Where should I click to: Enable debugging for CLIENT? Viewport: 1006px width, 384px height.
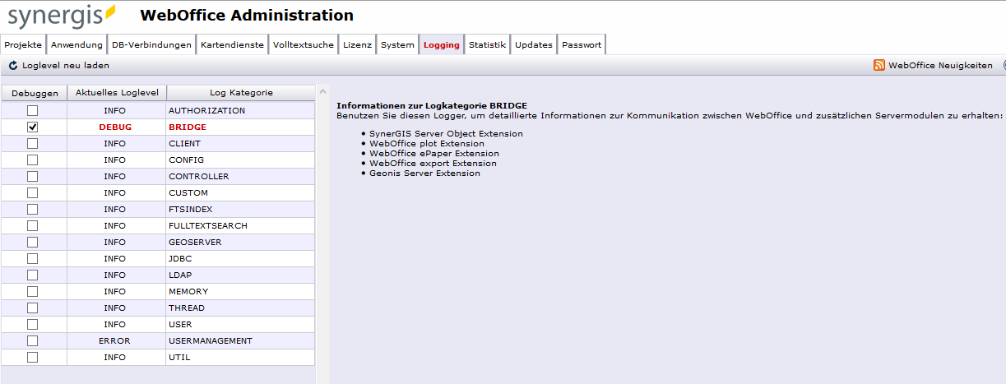pyautogui.click(x=32, y=143)
